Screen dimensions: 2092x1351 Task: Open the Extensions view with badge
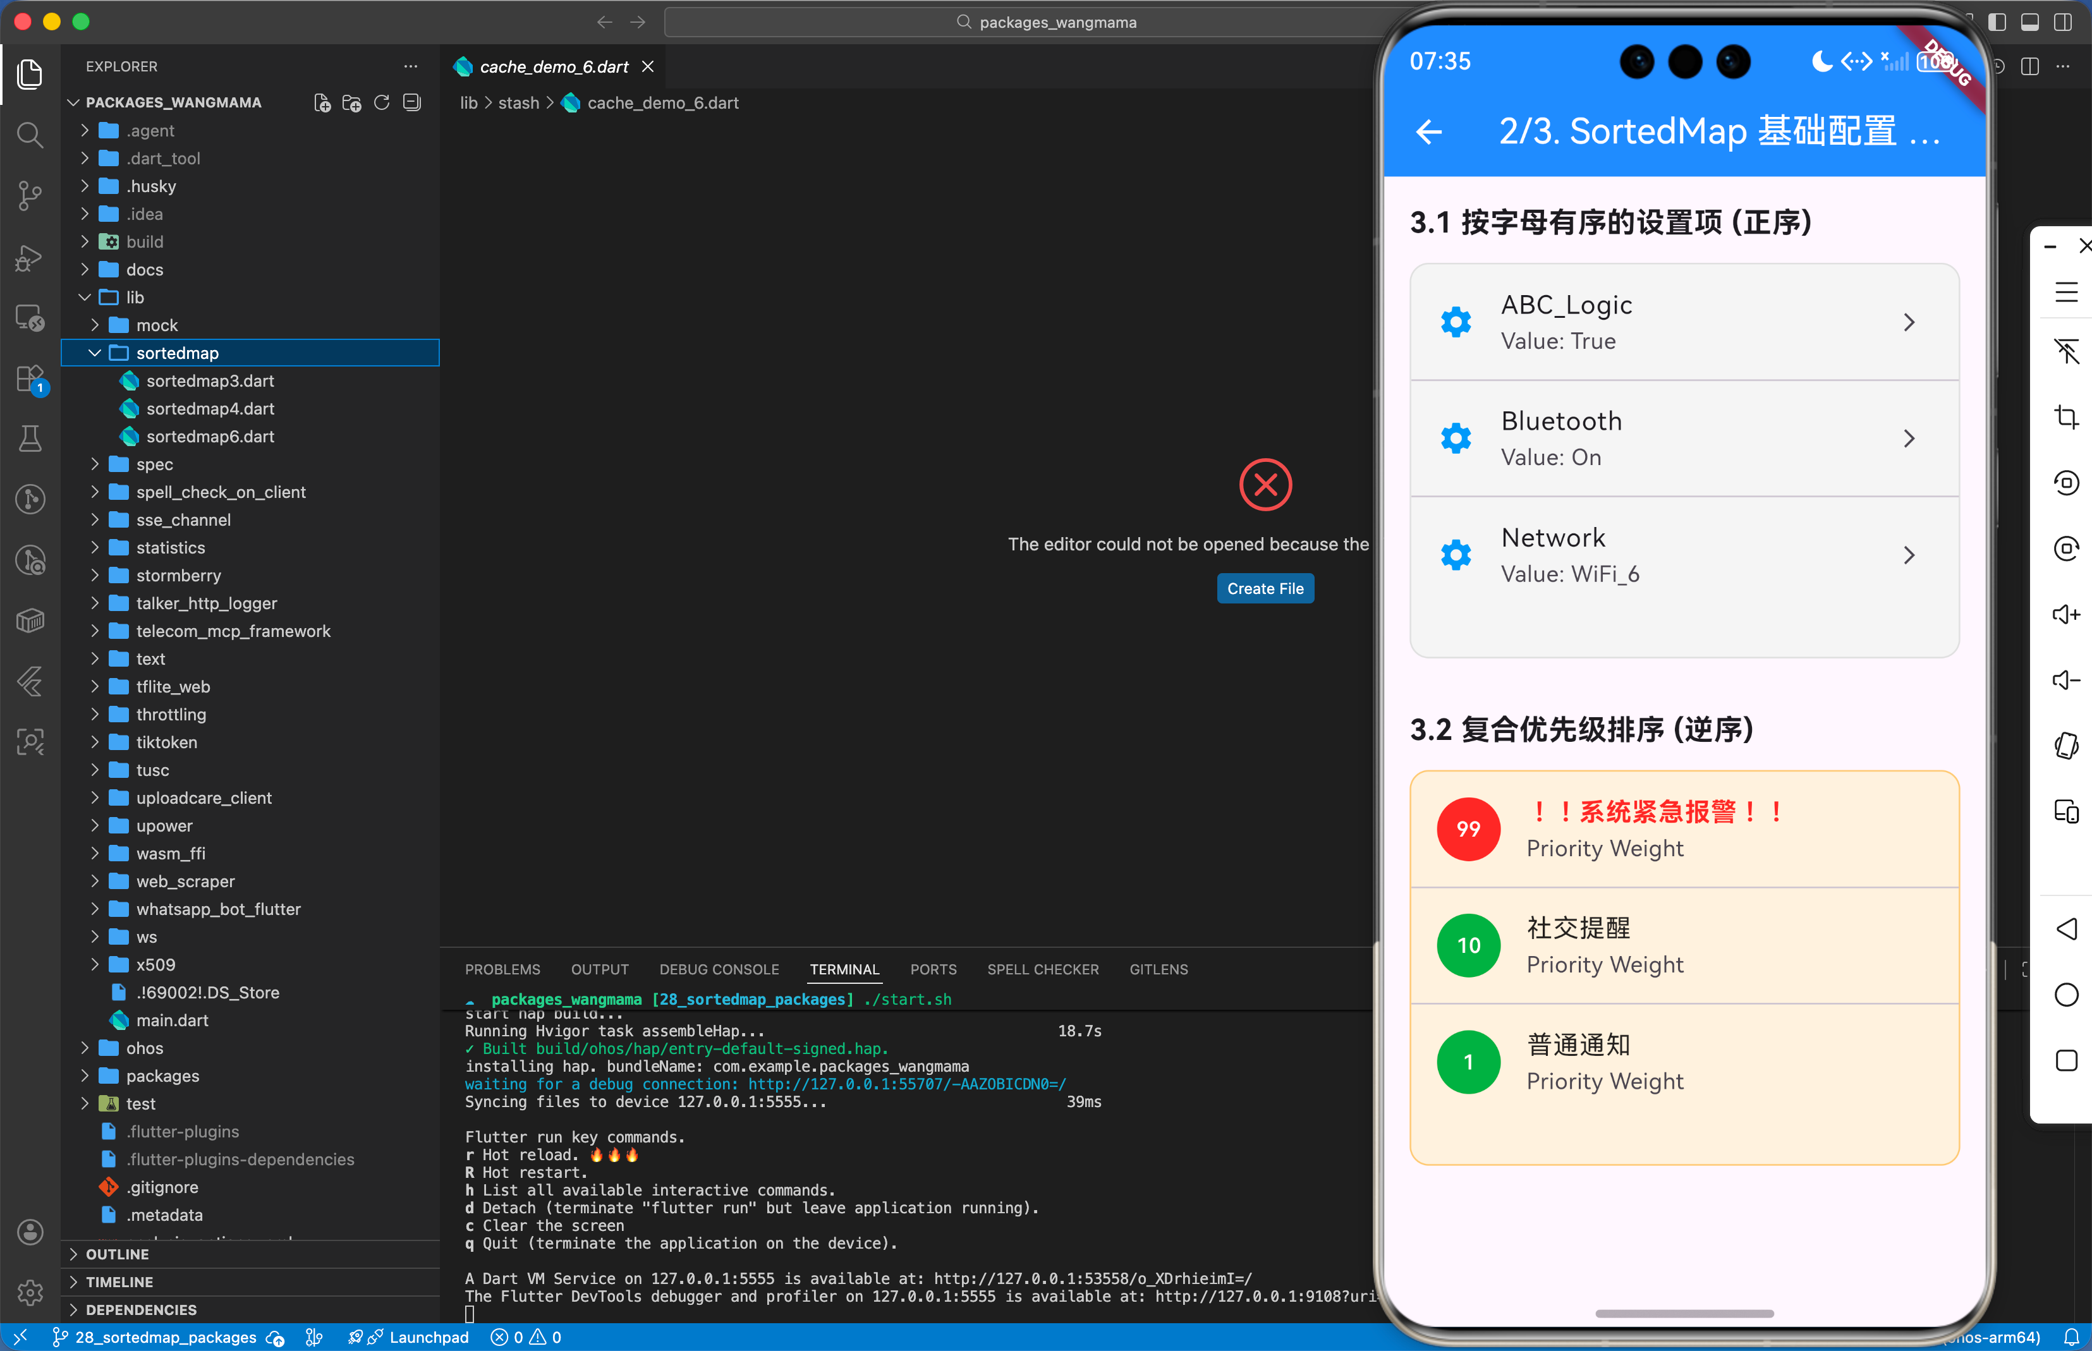click(x=30, y=379)
